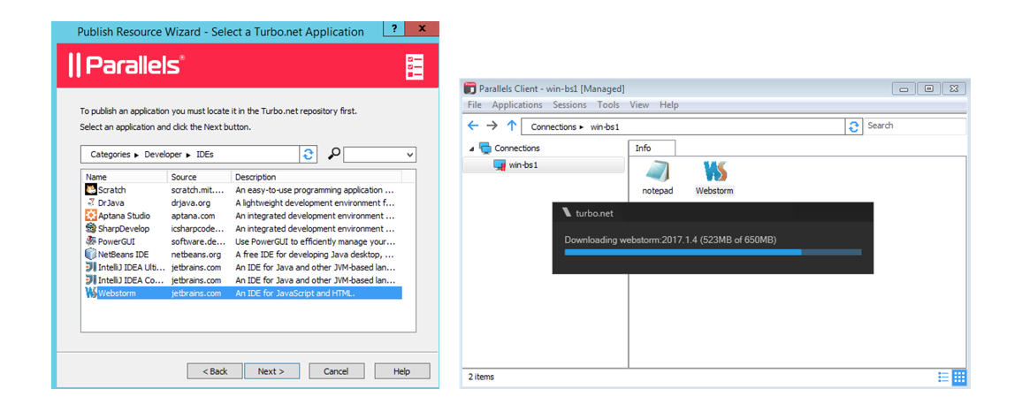Open the View menu
1022x412 pixels.
pyautogui.click(x=639, y=104)
